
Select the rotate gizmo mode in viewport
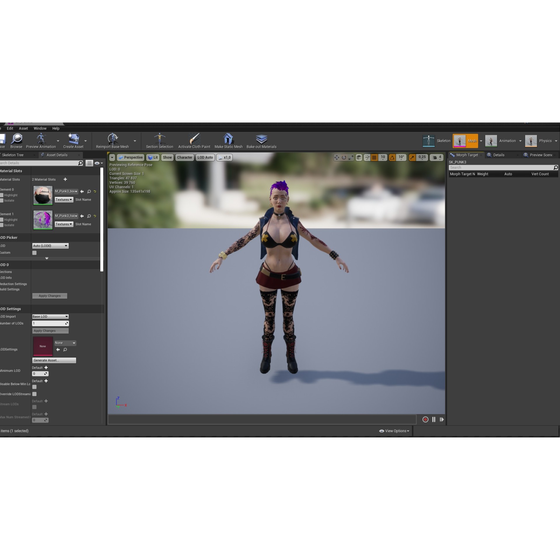click(x=344, y=157)
